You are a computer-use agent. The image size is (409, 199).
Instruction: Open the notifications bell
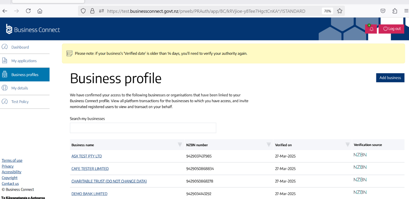click(371, 29)
